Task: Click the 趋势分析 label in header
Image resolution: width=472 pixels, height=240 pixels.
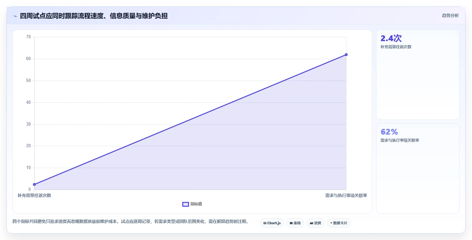Action: click(450, 15)
